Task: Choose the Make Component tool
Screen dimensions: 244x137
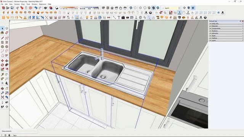Action: point(7,29)
